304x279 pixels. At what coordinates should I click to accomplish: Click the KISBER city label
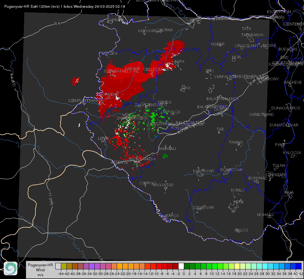pyautogui.click(x=218, y=44)
